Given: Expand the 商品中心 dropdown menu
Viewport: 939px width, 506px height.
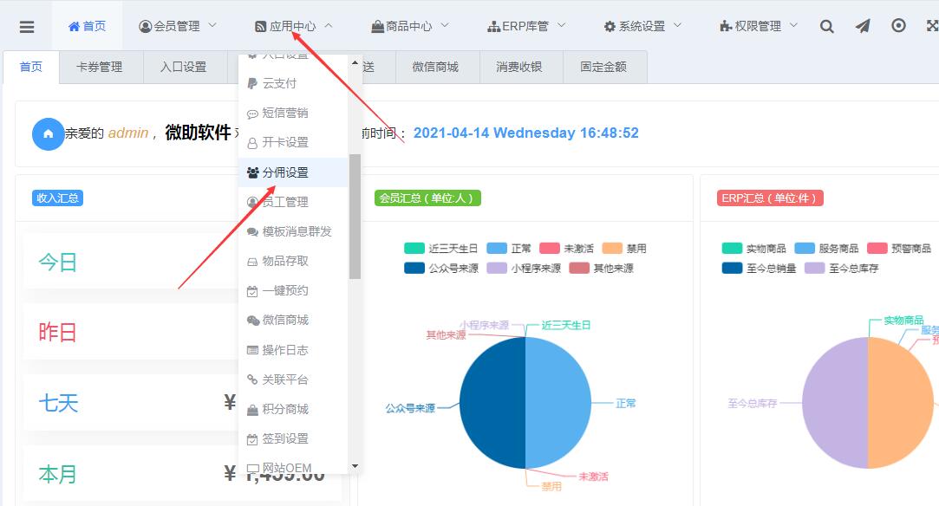Looking at the screenshot, I should (x=409, y=26).
